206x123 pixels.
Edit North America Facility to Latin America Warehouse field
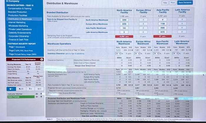[124, 32]
